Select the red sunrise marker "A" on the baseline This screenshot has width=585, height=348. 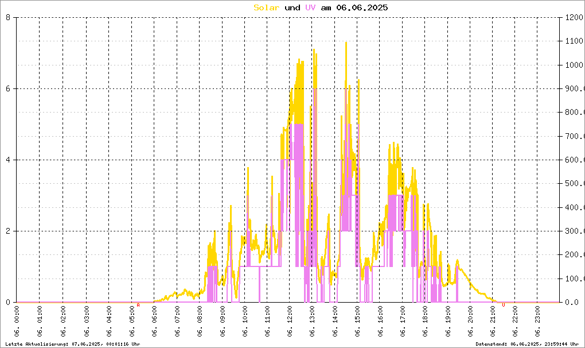coord(138,305)
